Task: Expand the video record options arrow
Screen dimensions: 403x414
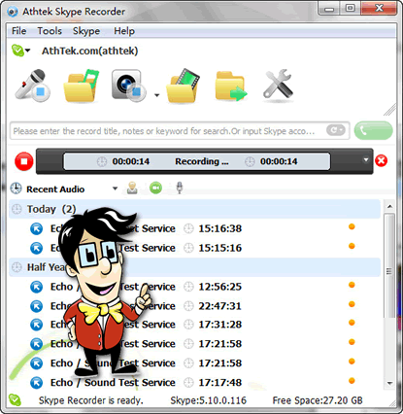Action: pyautogui.click(x=157, y=95)
